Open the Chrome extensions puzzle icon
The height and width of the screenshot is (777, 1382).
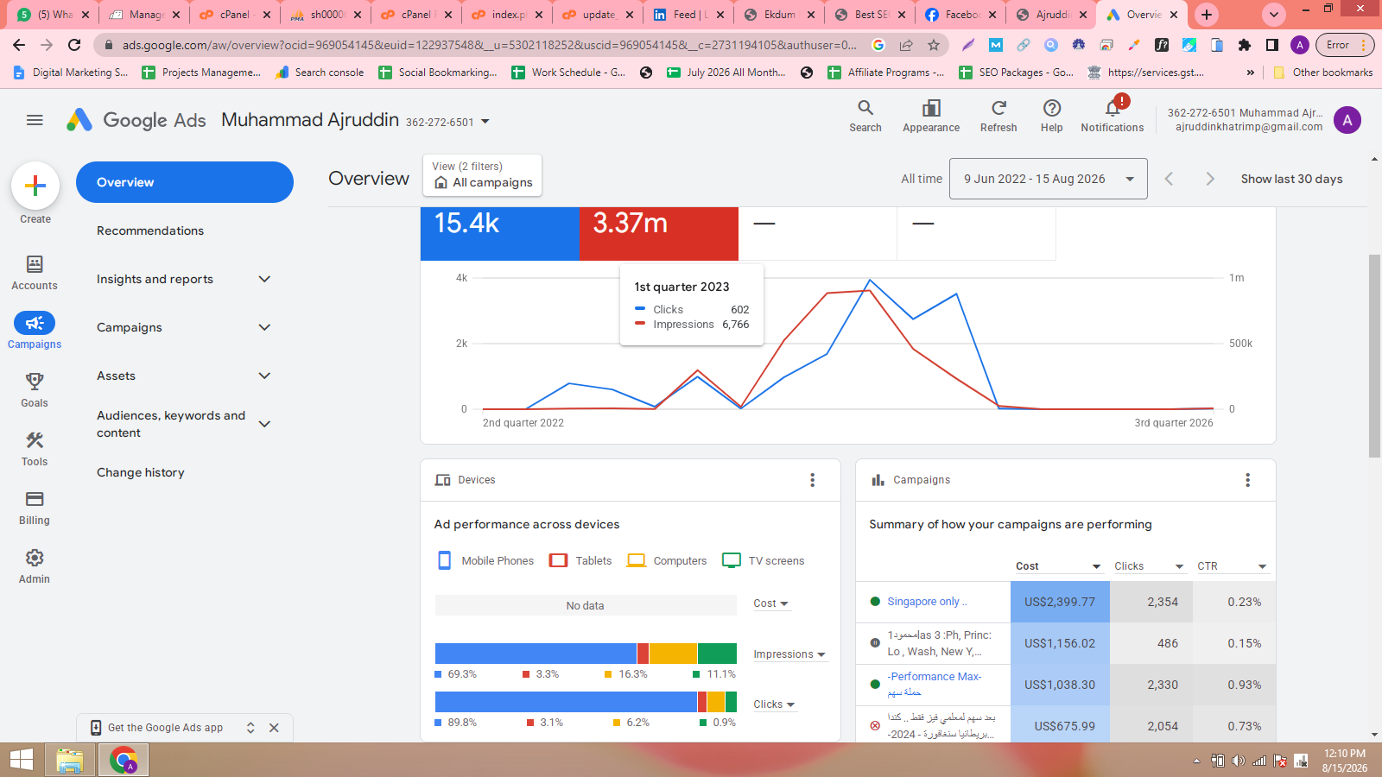(x=1245, y=45)
